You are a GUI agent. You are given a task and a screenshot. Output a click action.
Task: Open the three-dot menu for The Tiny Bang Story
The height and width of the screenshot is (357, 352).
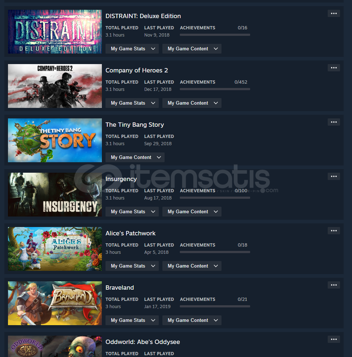coord(334,122)
